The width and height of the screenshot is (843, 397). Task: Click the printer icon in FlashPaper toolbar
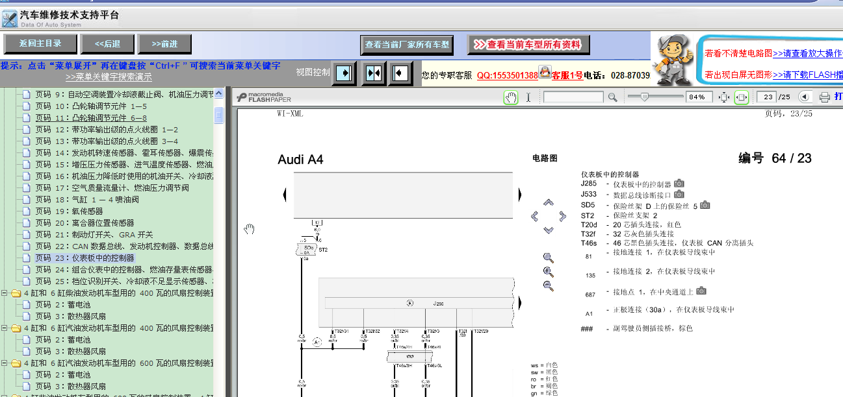point(824,97)
